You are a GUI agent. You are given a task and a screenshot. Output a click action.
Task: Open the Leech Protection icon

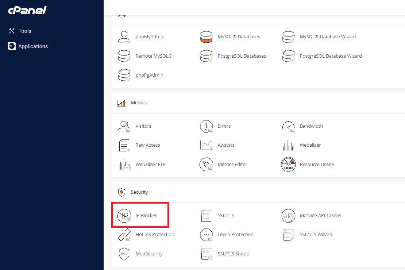[206, 235]
